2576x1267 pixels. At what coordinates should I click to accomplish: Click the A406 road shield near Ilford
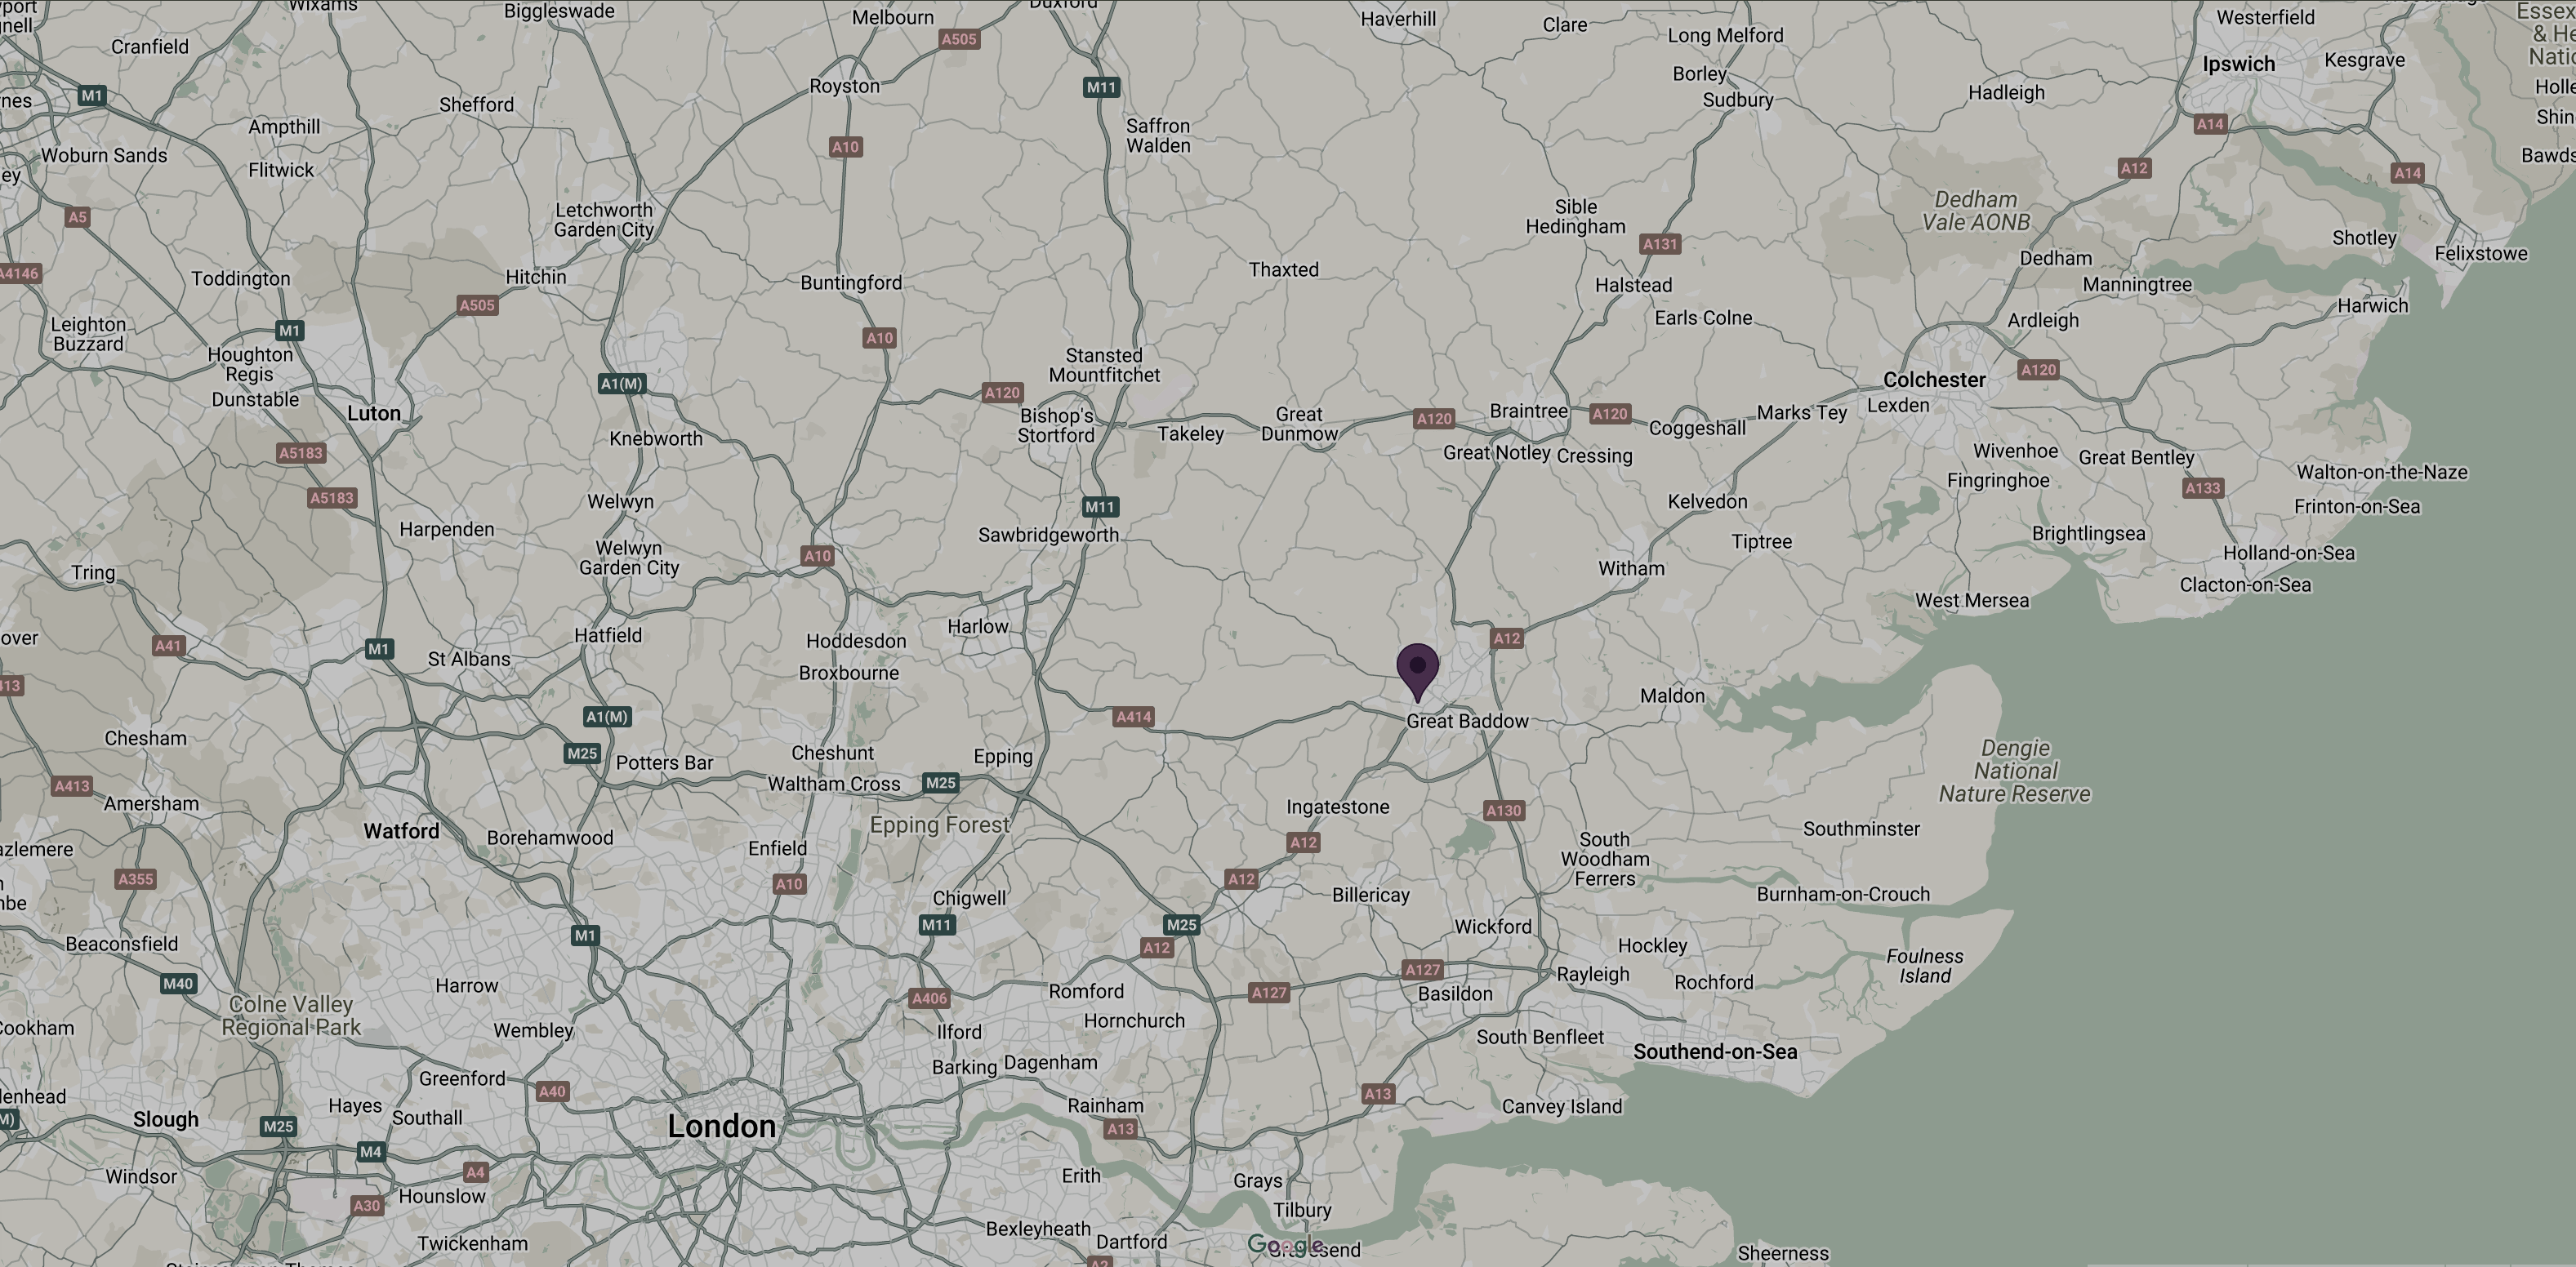point(929,998)
